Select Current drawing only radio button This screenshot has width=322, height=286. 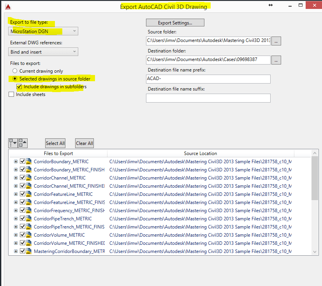pos(15,71)
